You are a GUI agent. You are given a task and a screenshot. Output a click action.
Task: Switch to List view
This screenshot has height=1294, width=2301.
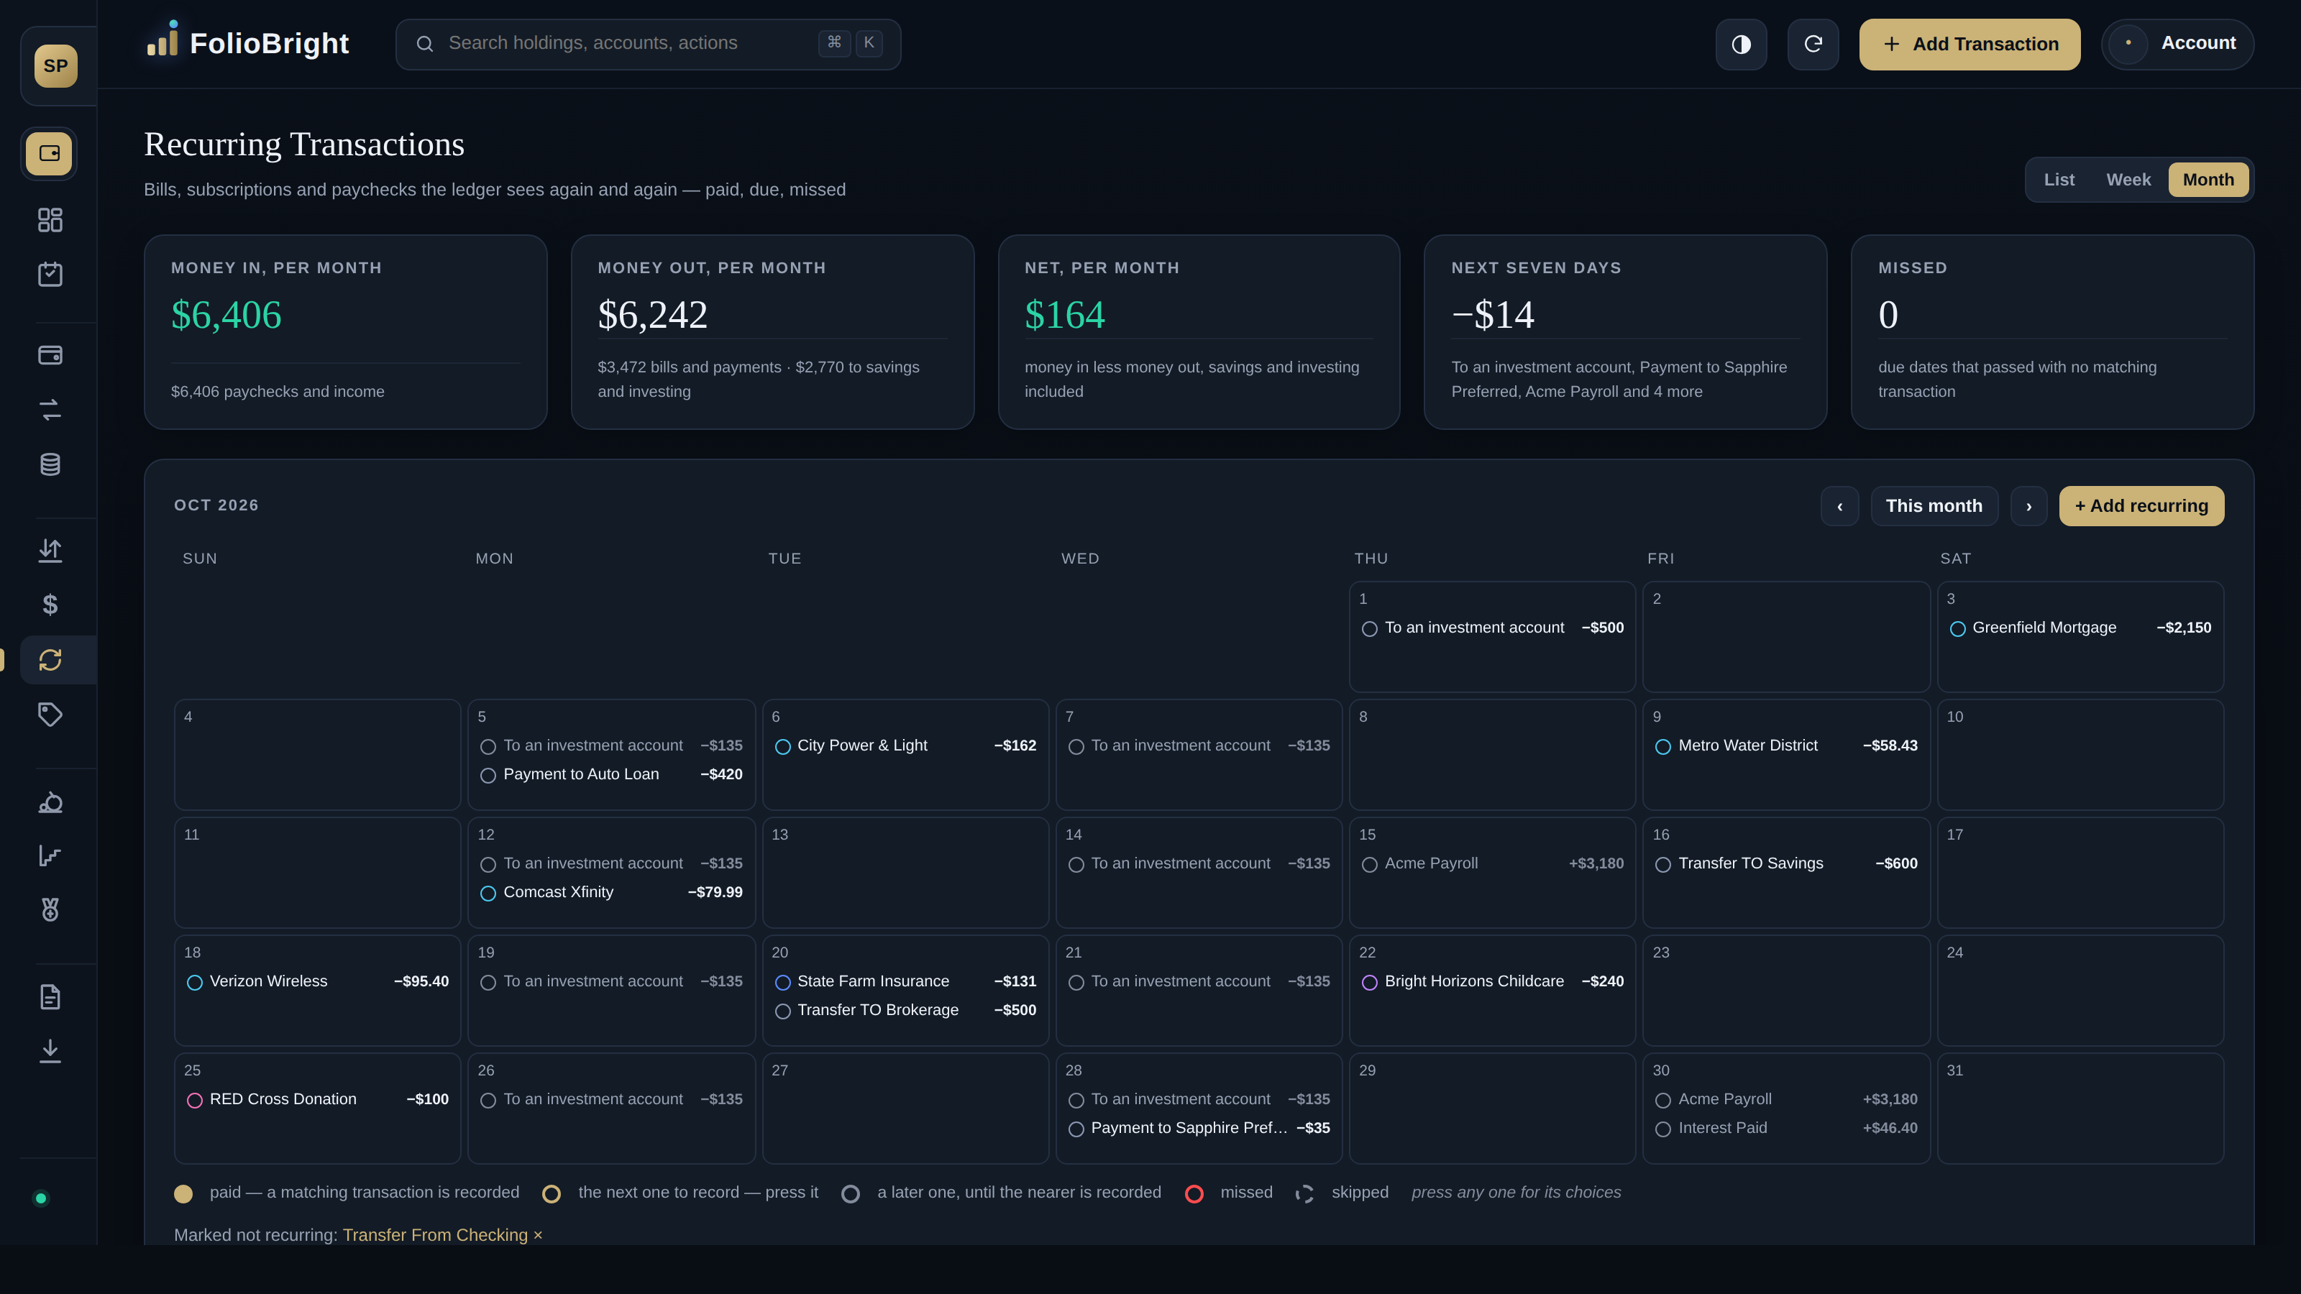pyautogui.click(x=2059, y=180)
